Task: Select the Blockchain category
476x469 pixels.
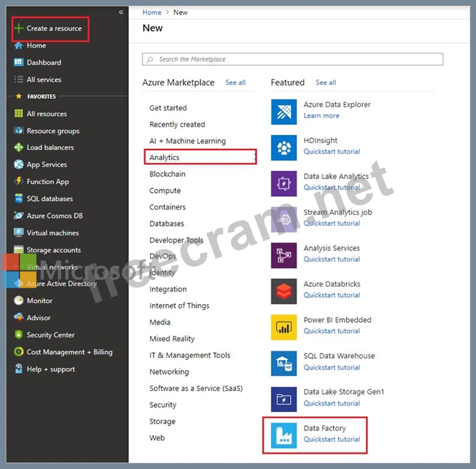Action: point(167,174)
